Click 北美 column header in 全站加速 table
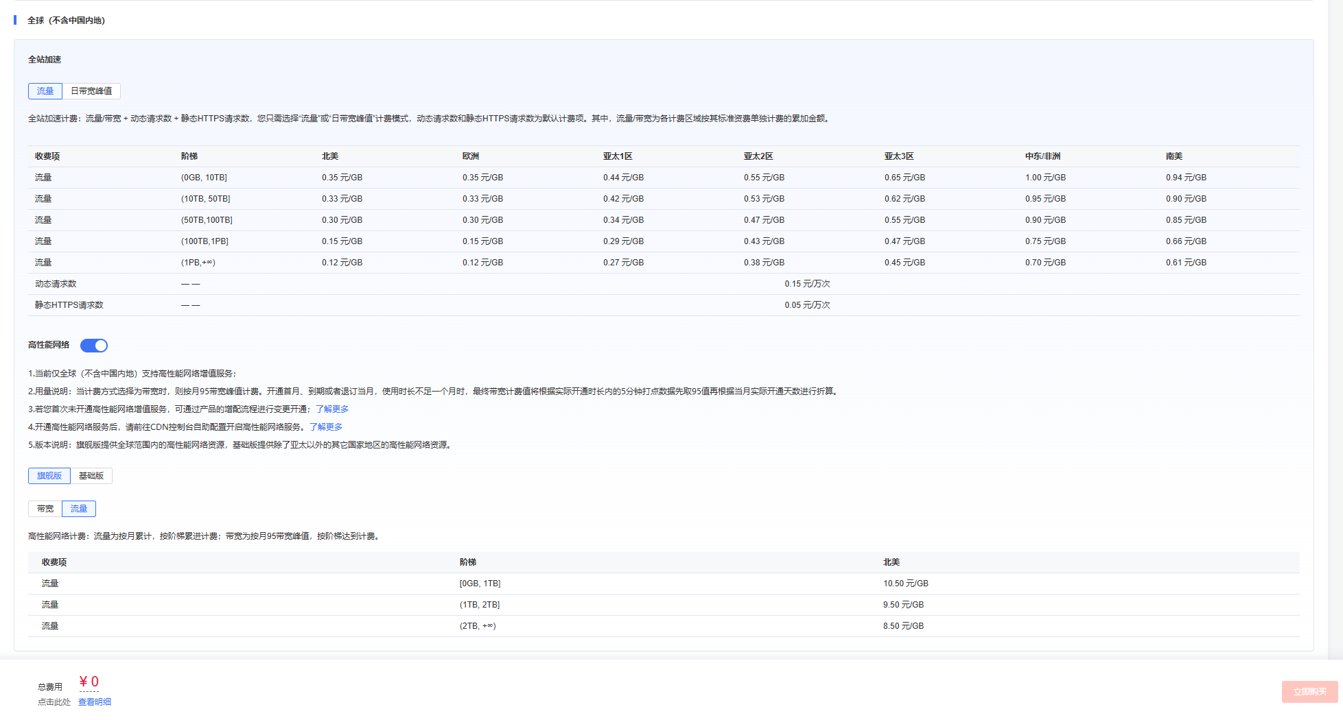Image resolution: width=1343 pixels, height=720 pixels. pos(330,156)
